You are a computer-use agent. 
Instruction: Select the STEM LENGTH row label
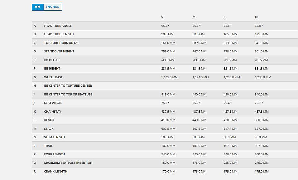pos(54,137)
